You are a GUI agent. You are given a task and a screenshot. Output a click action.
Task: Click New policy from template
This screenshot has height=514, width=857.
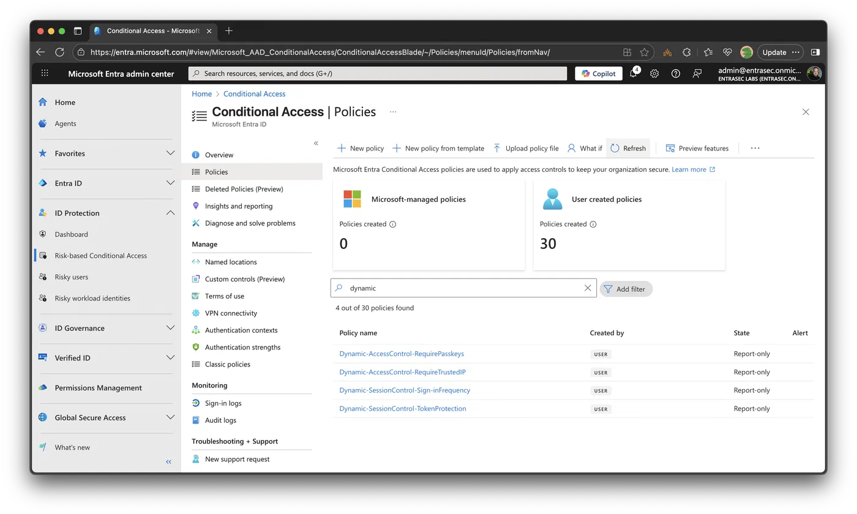[438, 148]
